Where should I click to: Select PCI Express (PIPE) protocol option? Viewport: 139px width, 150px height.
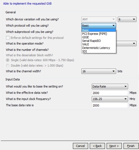point(98,34)
